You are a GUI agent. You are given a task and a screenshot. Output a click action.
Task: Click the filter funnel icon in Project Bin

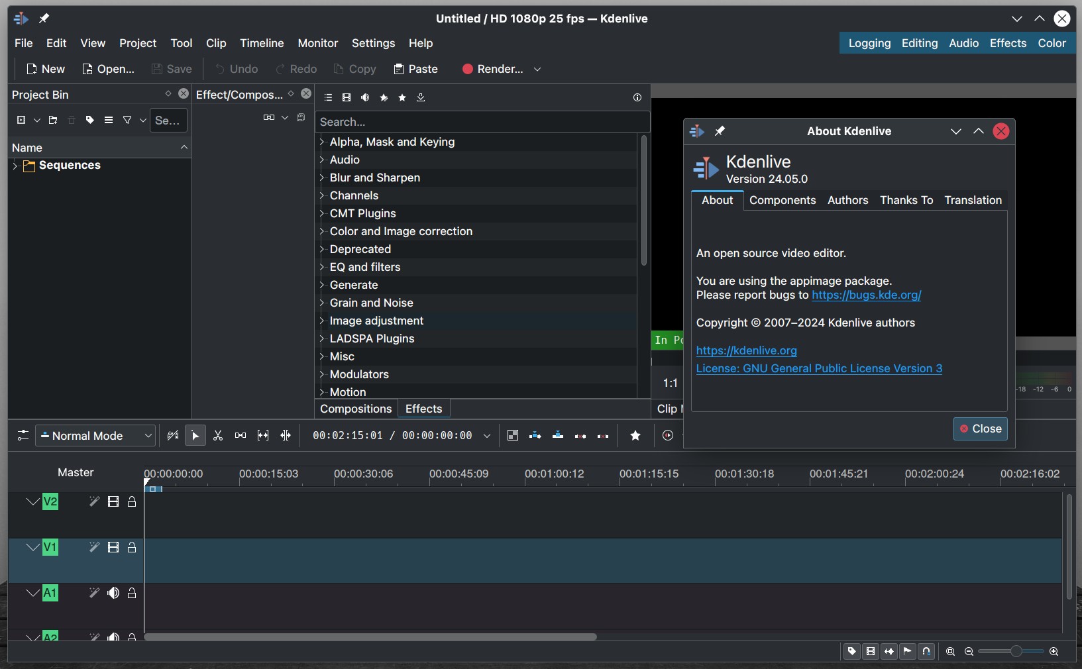coord(127,120)
